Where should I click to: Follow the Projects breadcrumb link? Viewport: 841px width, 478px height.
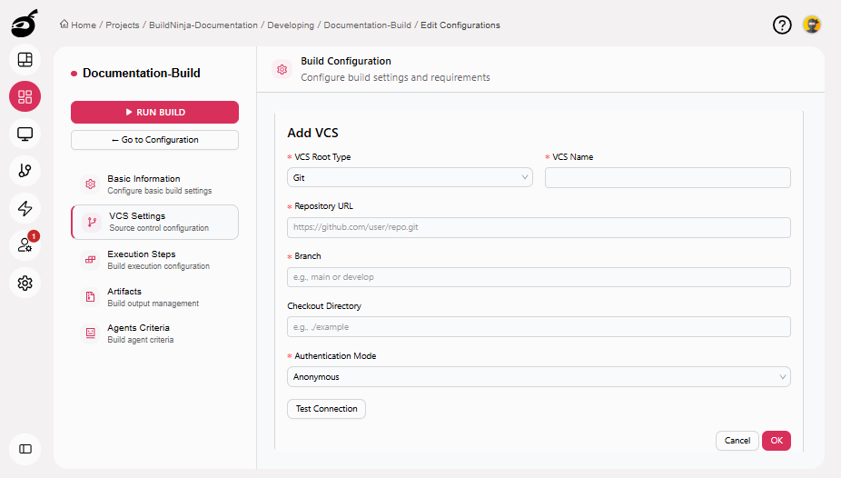tap(123, 25)
